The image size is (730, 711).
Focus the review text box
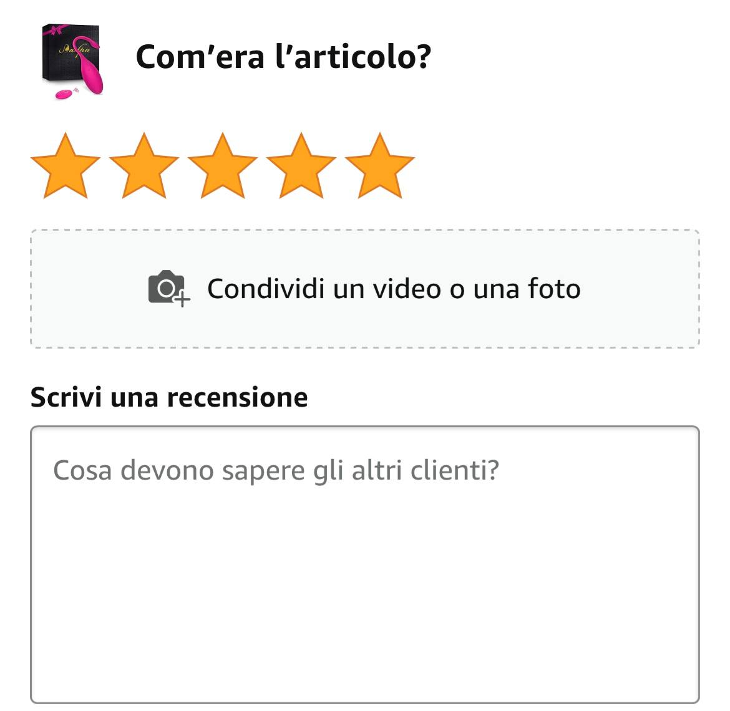[x=365, y=564]
